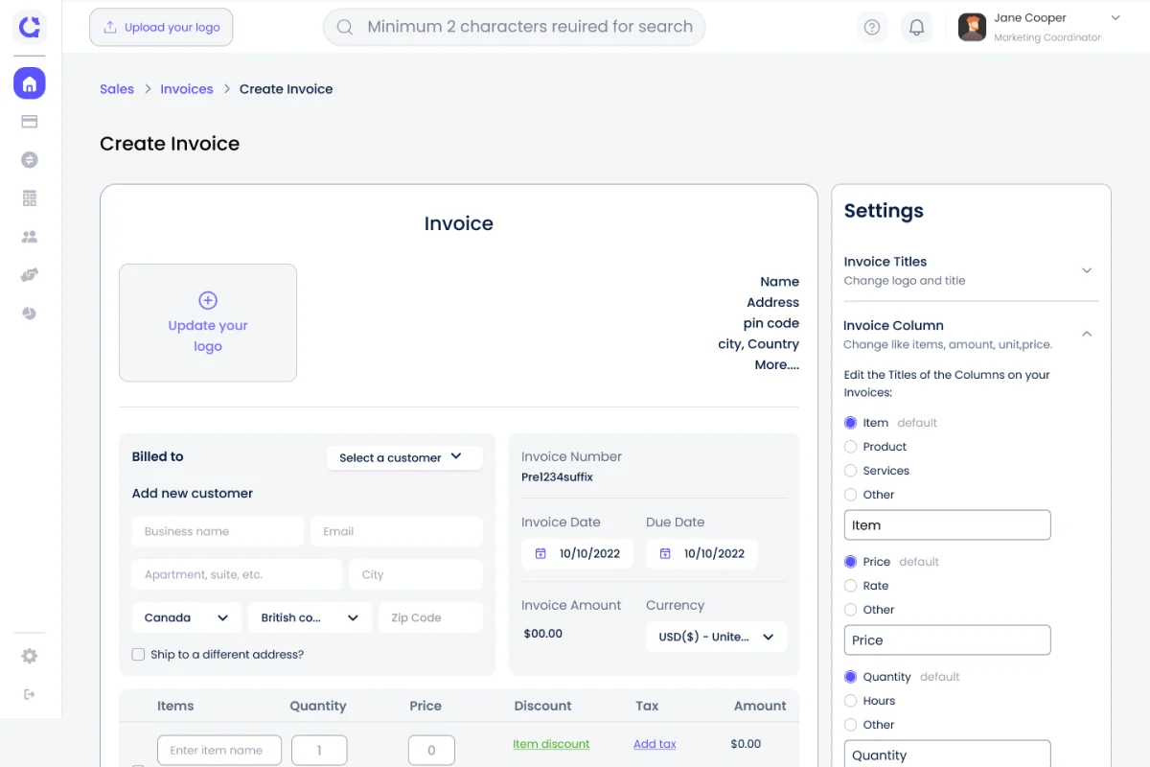Choose the Hours radio option
This screenshot has height=767, width=1150.
[x=850, y=701]
